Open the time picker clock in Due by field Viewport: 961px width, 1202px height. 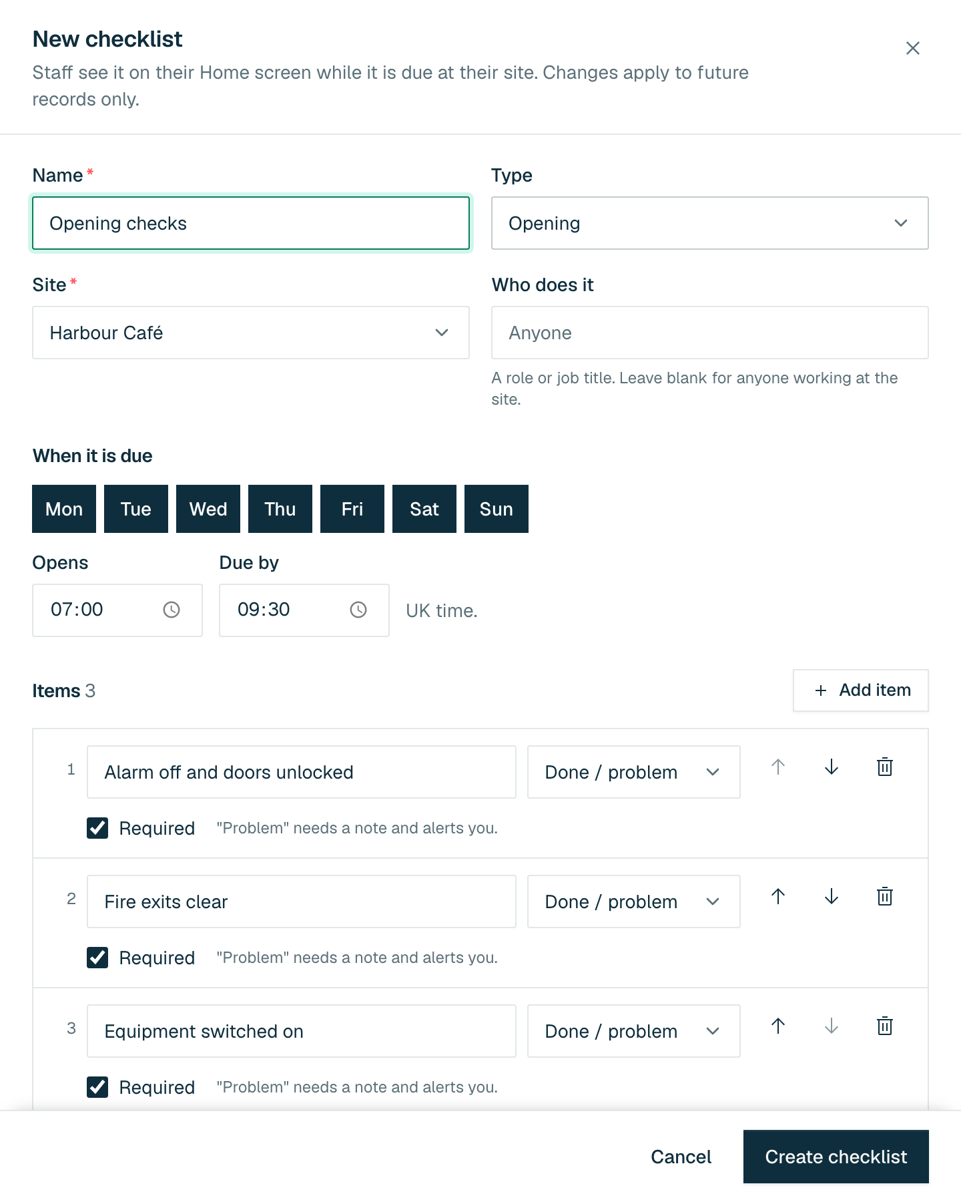pos(358,610)
